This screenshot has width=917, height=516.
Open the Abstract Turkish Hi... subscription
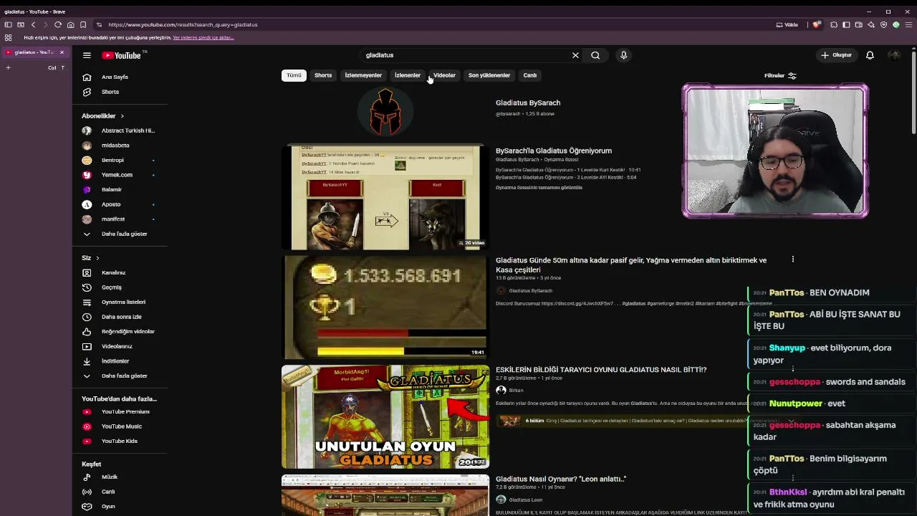pos(120,130)
